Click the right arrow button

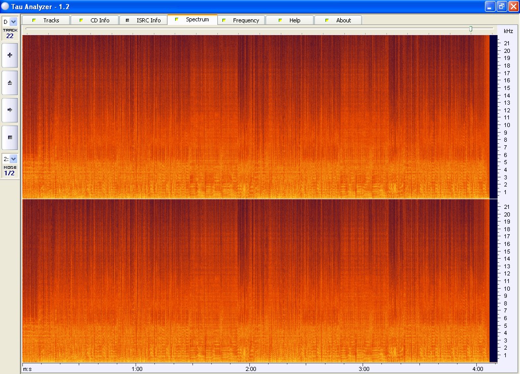pyautogui.click(x=10, y=109)
